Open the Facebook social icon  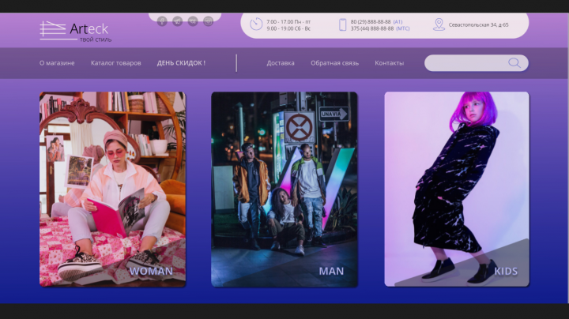coord(162,21)
